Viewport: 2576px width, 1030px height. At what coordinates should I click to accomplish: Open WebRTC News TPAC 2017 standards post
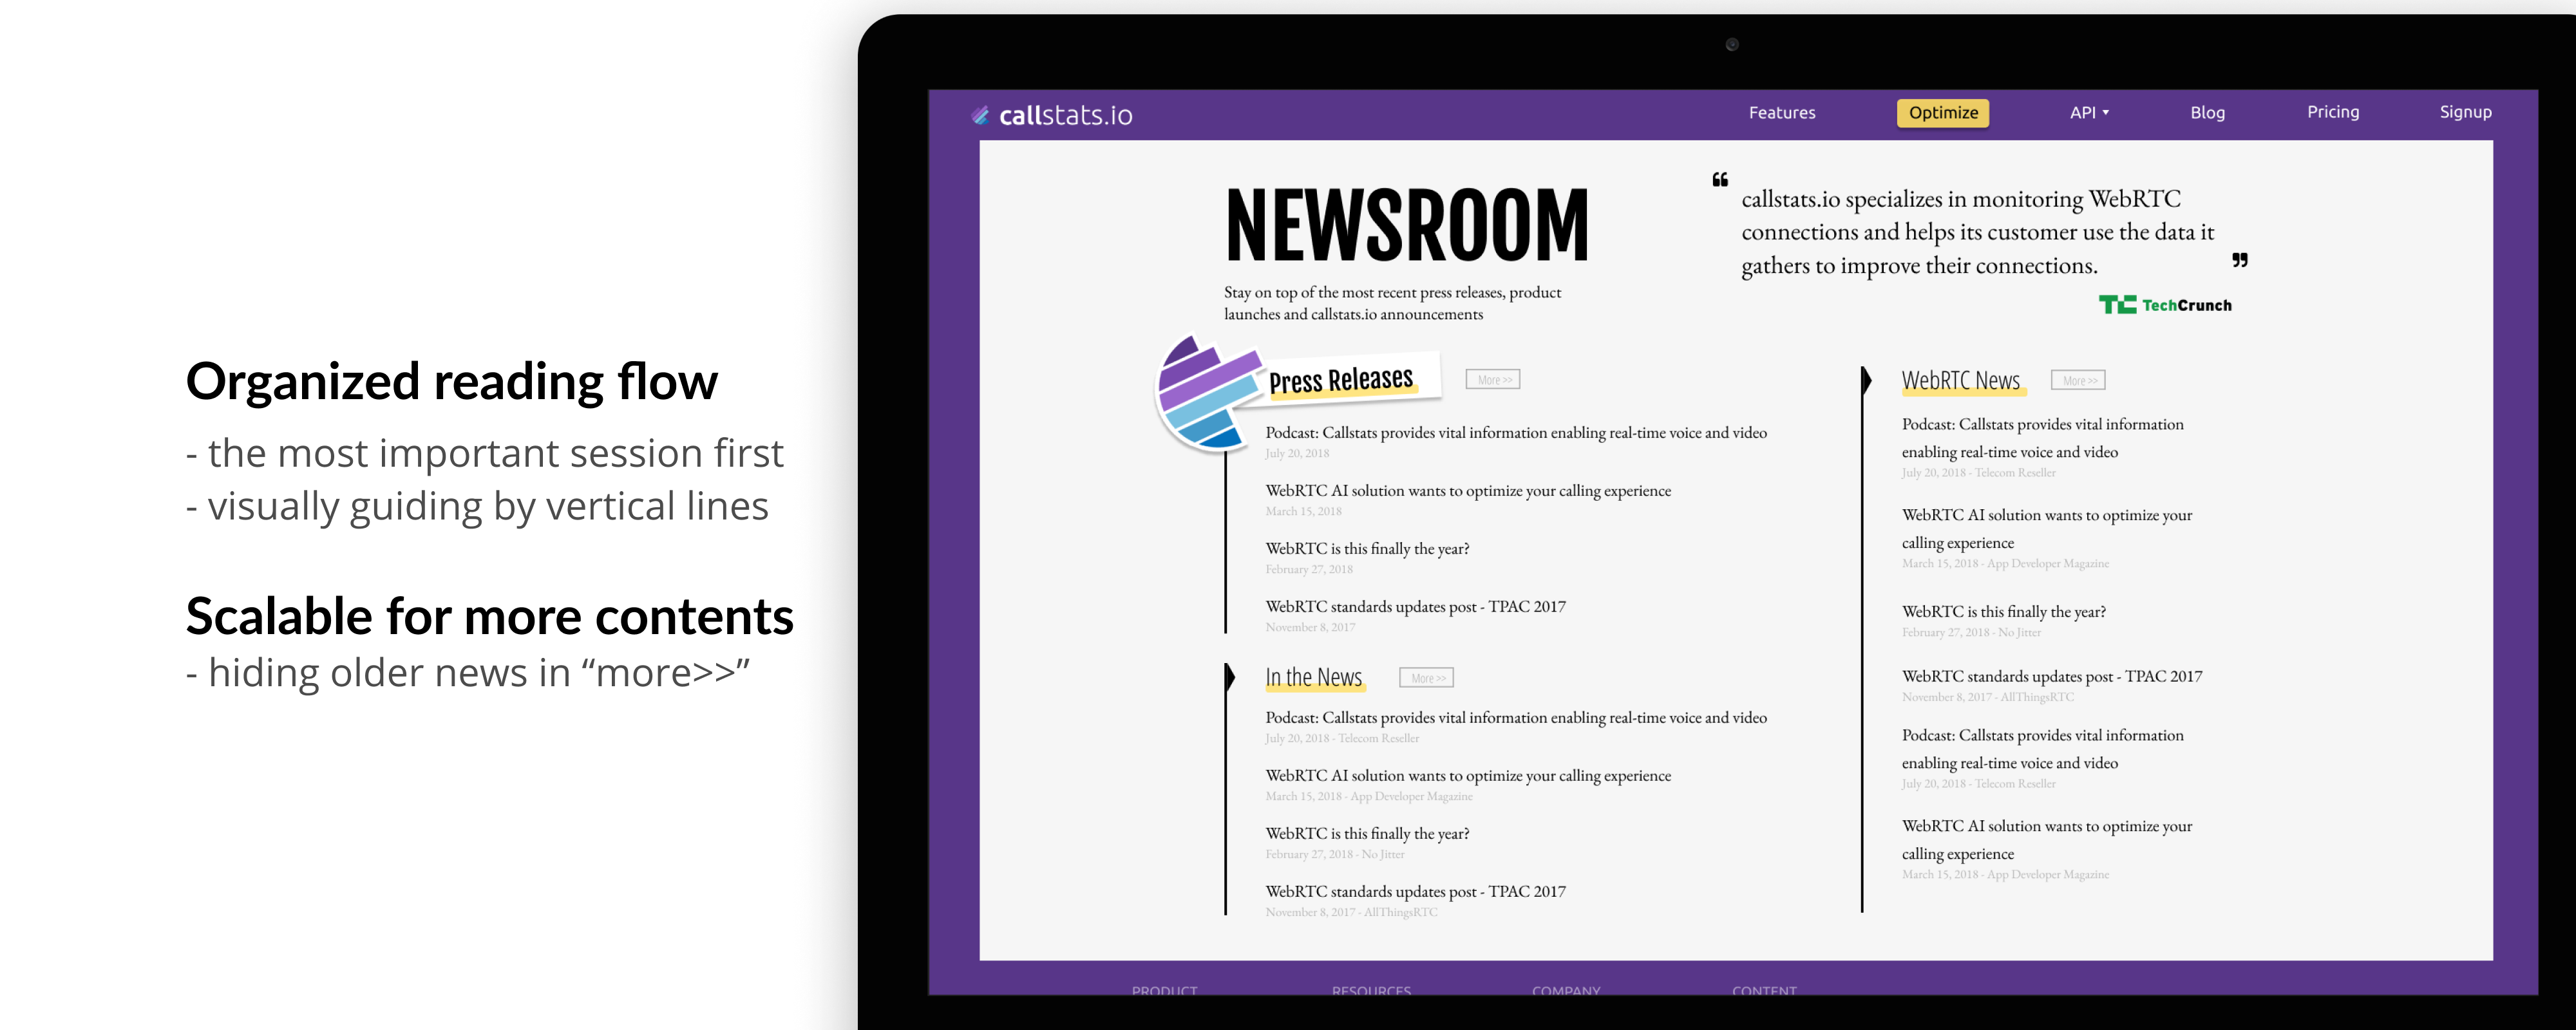2051,677
